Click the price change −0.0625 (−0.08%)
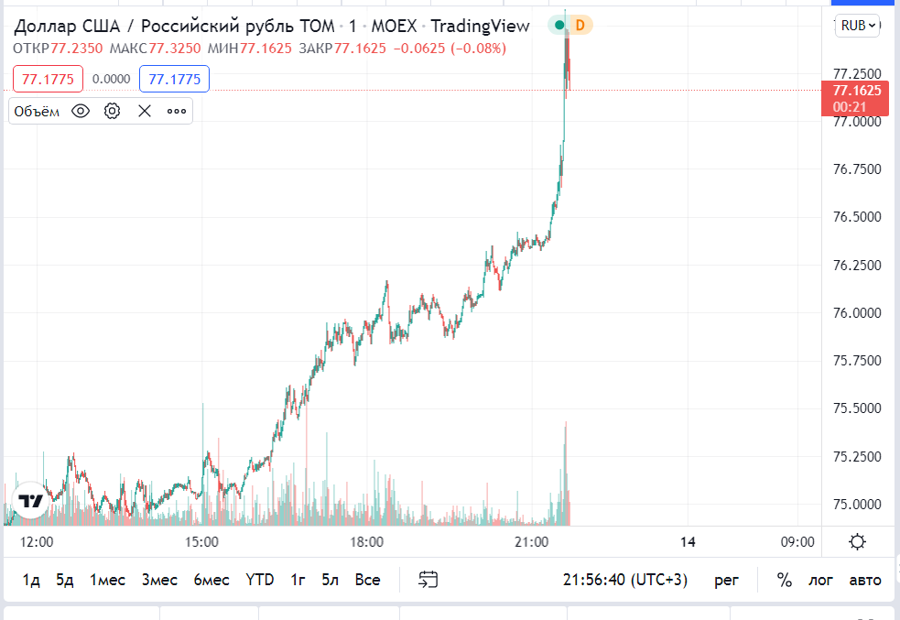 pyautogui.click(x=450, y=49)
